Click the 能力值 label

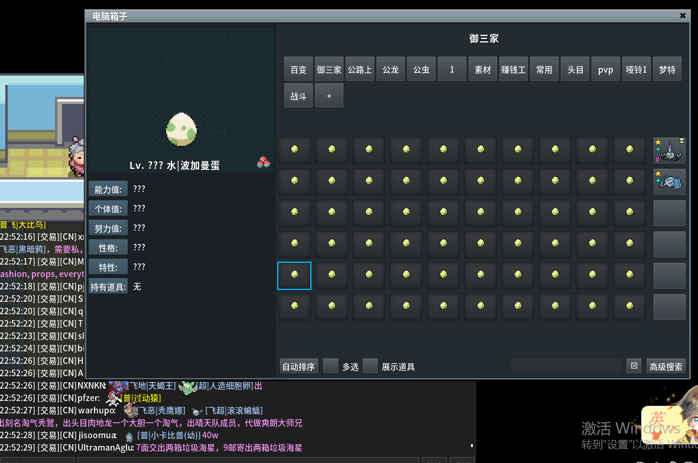(108, 189)
